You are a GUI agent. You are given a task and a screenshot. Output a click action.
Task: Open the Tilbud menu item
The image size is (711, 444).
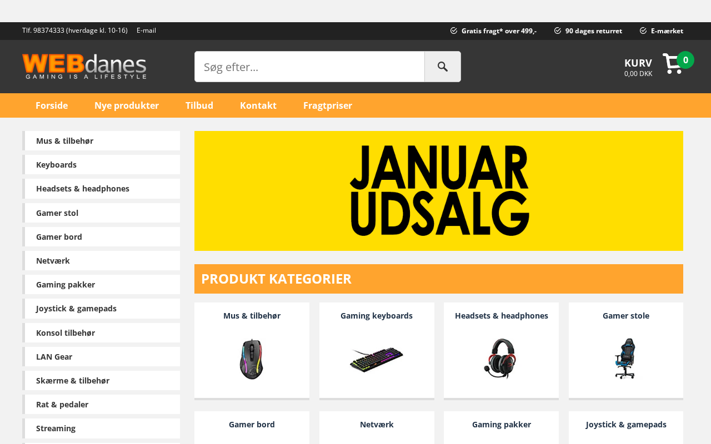tap(199, 105)
